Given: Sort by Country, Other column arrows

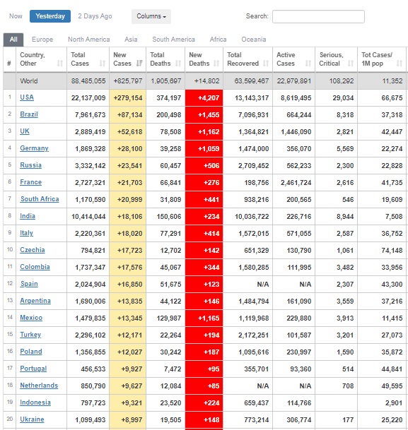Looking at the screenshot, I should coord(60,64).
